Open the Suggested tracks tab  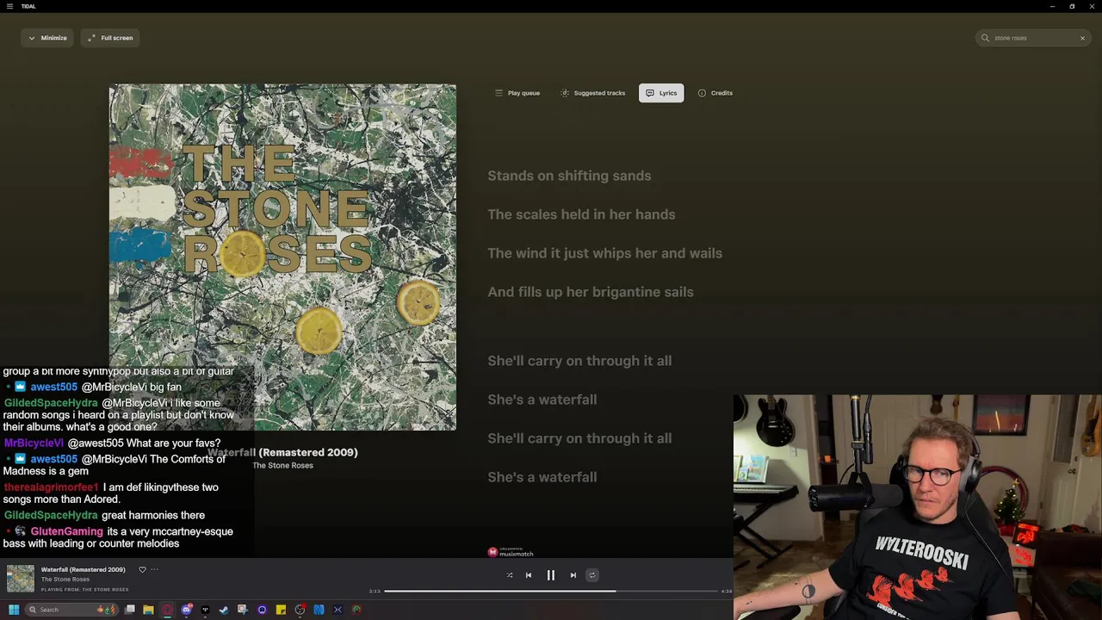tap(593, 93)
